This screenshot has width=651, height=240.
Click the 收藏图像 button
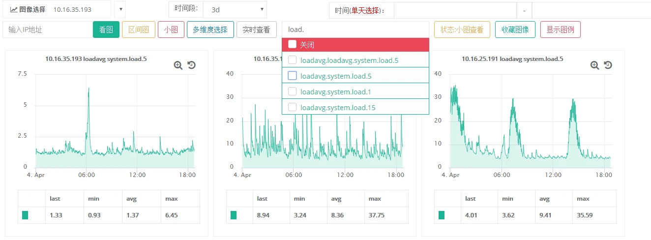(515, 30)
